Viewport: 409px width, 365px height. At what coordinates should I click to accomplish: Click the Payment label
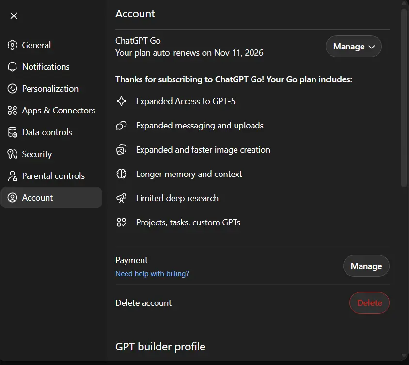pyautogui.click(x=131, y=260)
